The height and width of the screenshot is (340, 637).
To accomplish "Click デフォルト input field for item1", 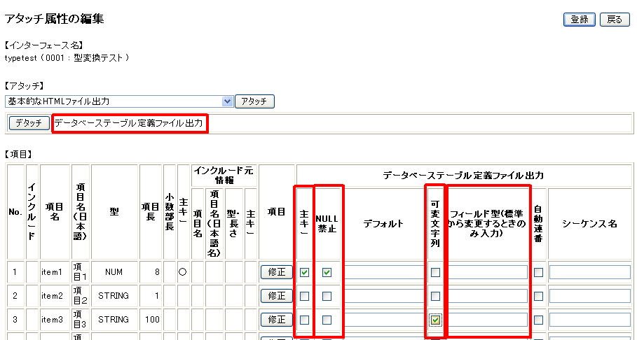I will point(384,272).
